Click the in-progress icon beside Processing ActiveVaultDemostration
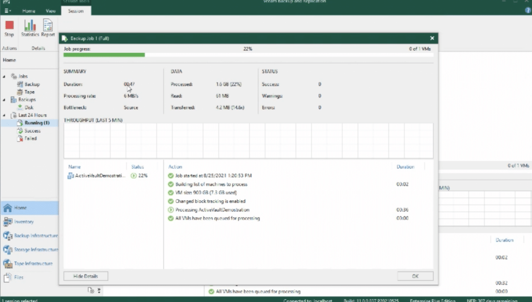 tap(171, 210)
